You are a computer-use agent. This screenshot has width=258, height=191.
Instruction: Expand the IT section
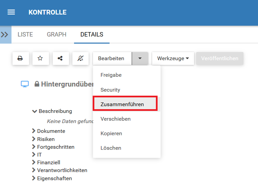click(x=37, y=154)
